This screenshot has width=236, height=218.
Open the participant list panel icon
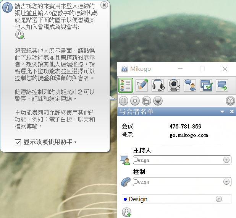[126, 85]
